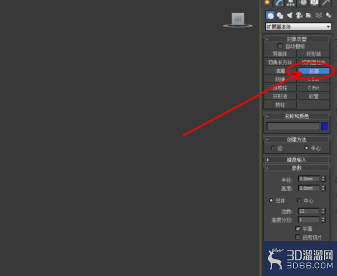Select the Lights category icon

pyautogui.click(x=290, y=15)
